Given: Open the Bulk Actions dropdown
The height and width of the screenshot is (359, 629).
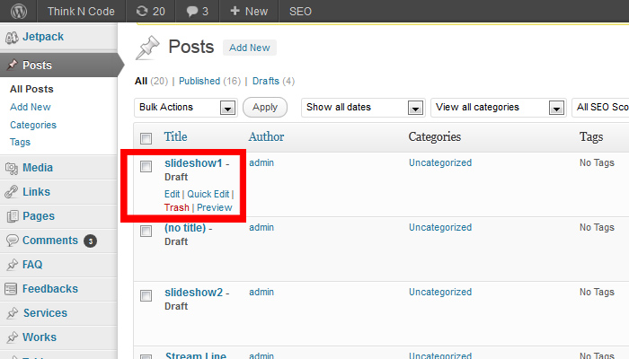Looking at the screenshot, I should (186, 108).
